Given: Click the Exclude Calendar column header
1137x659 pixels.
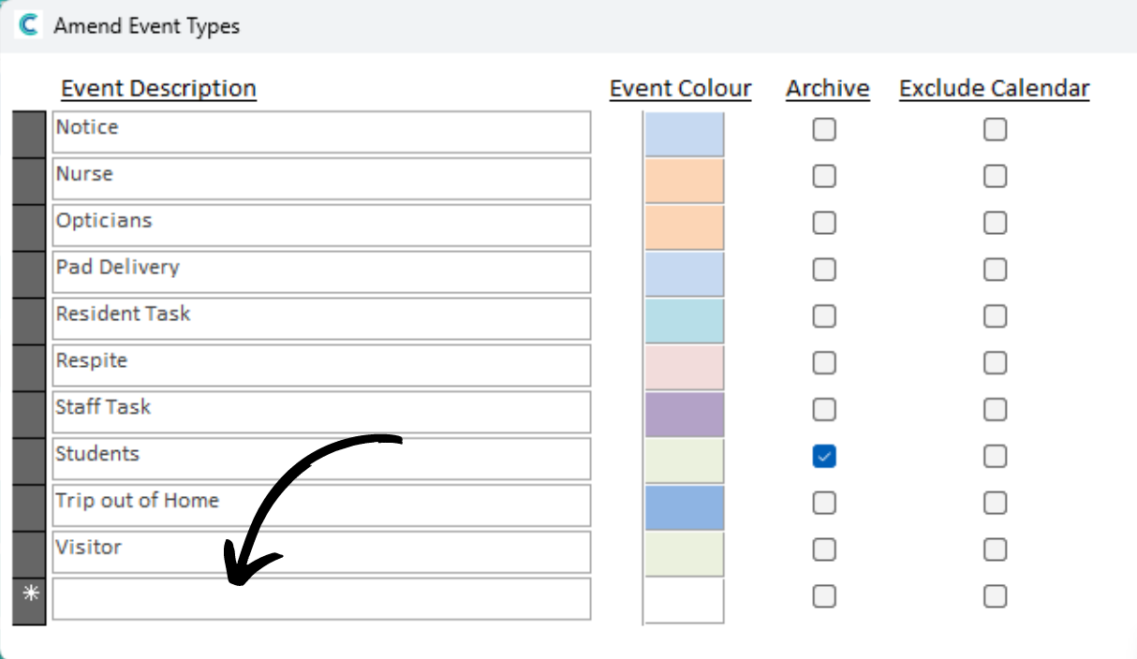Looking at the screenshot, I should [x=994, y=89].
